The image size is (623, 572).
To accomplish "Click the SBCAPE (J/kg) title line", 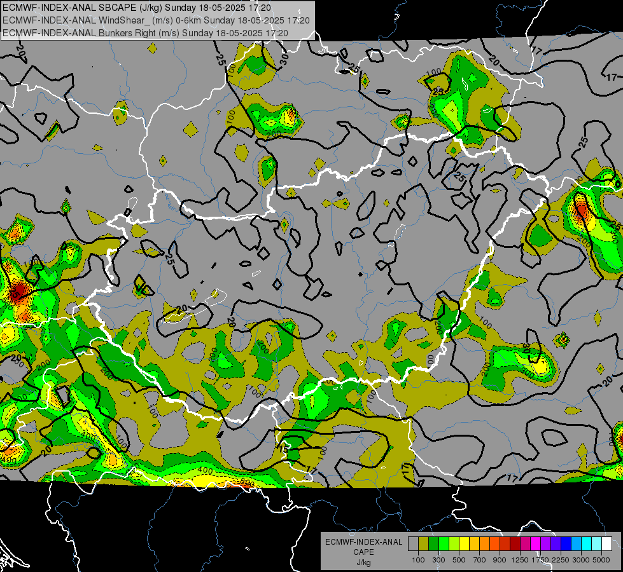I will point(137,8).
